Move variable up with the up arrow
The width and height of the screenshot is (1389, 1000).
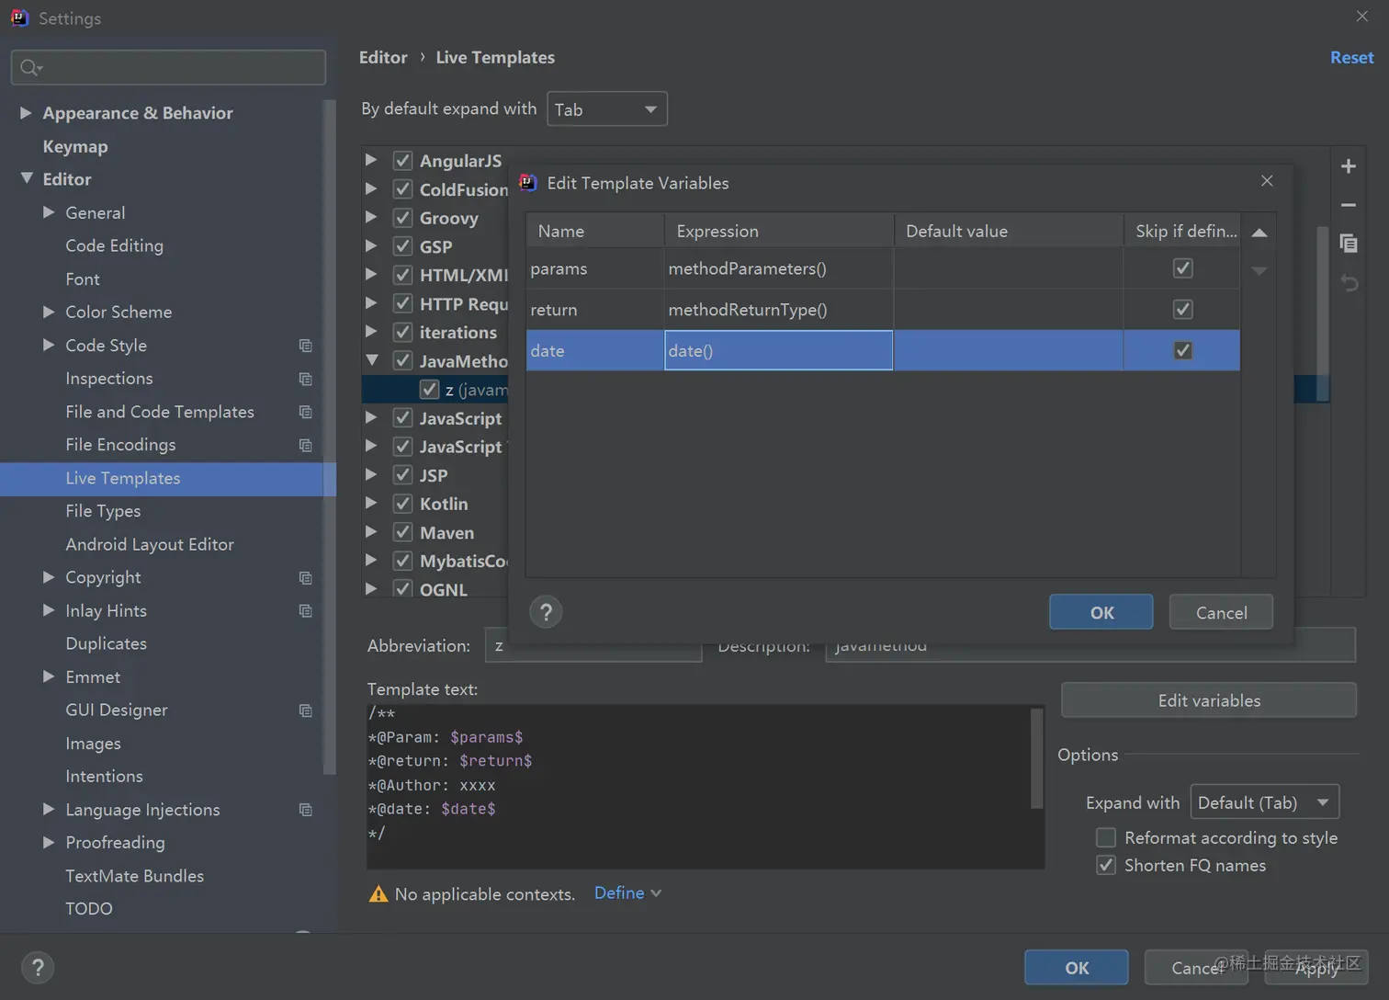tap(1259, 233)
